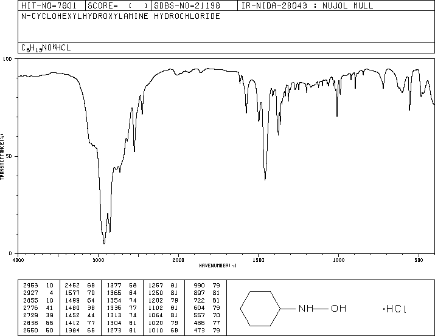Image resolution: width=435 pixels, height=336 pixels.
Task: Click the 722 peak table entry
Action: 207,301
